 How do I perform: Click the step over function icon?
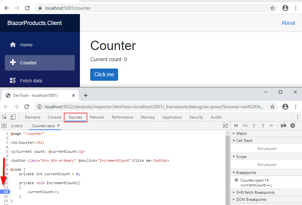[x=245, y=126]
